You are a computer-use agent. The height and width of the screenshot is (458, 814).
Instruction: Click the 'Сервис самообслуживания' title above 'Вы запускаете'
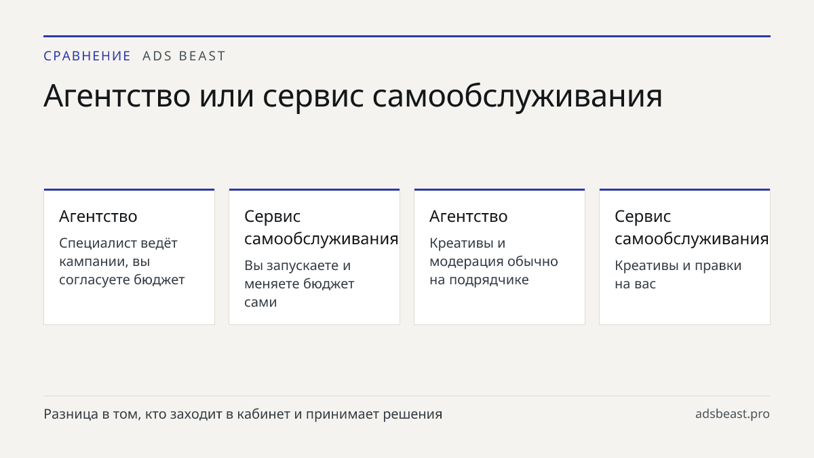(x=321, y=227)
